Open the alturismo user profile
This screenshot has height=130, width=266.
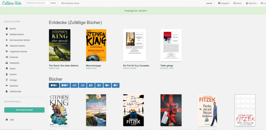[x=251, y=3]
